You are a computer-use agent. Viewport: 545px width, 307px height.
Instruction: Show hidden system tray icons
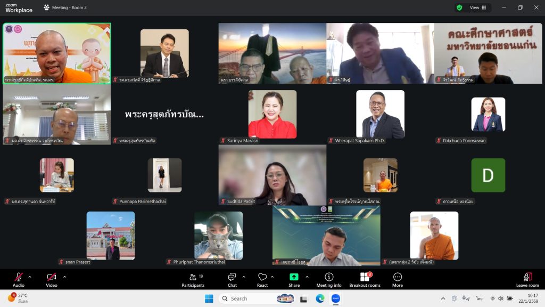pos(443,298)
